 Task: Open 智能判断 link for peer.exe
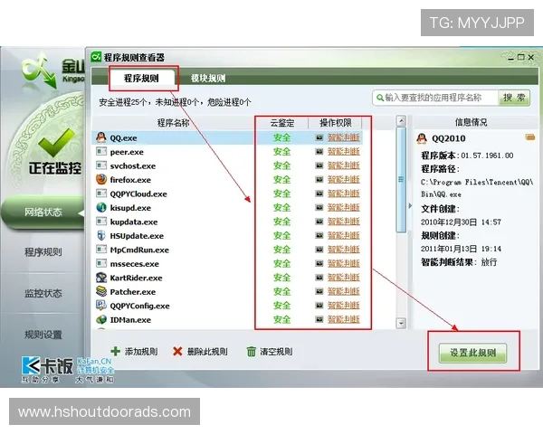click(x=344, y=151)
